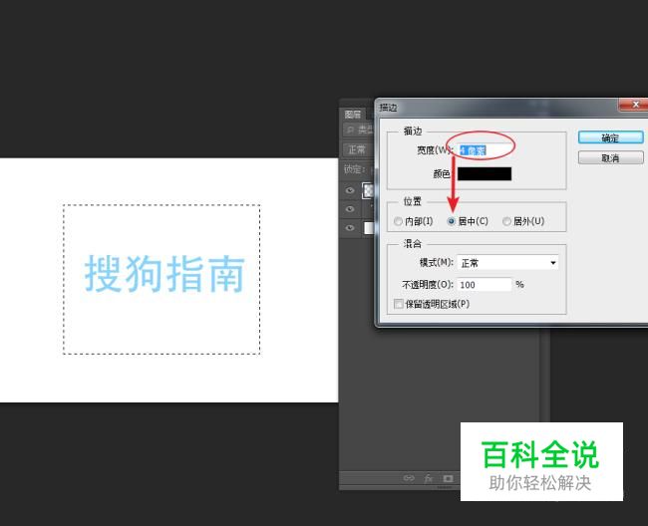Select the 居外(U) position radio button
This screenshot has height=526, width=648.
[x=506, y=221]
